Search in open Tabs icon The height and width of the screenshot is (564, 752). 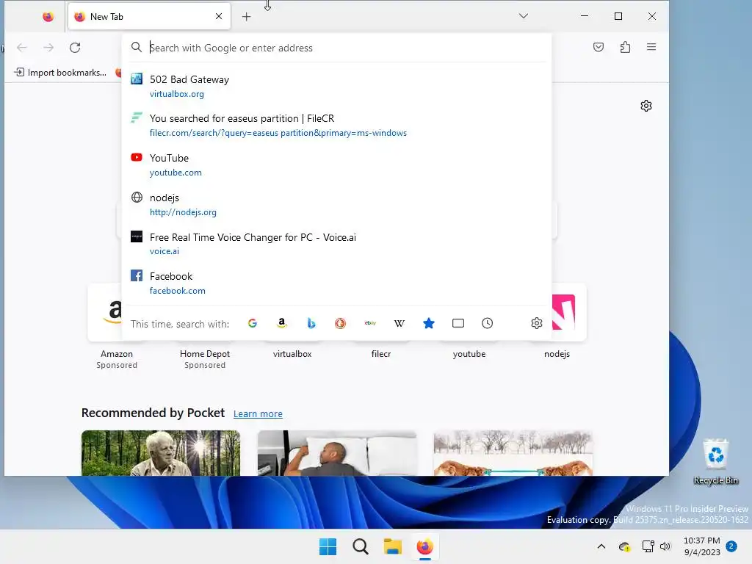click(458, 323)
